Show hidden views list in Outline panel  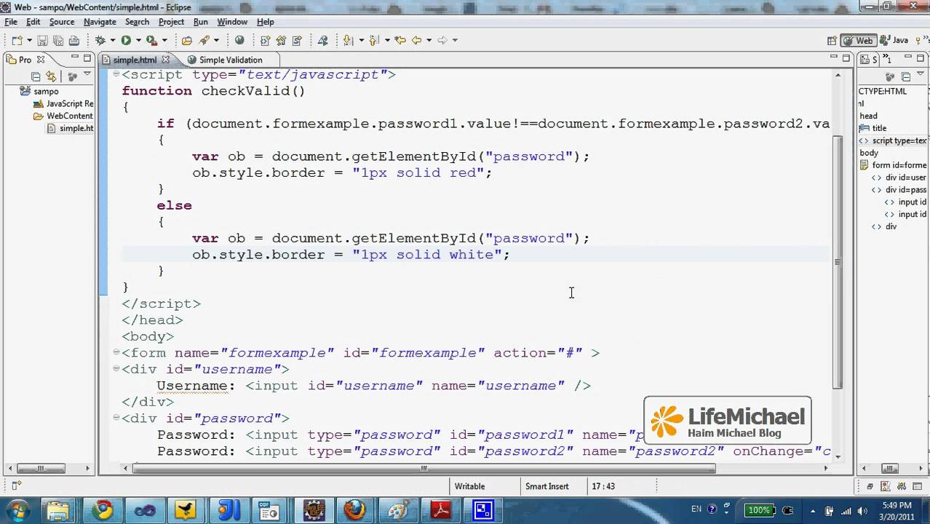(887, 60)
